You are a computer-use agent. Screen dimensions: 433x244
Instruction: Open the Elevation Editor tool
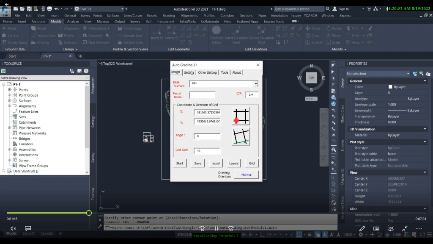216,35
